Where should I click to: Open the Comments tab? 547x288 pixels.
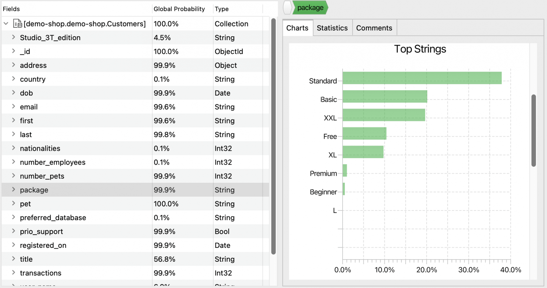point(374,28)
